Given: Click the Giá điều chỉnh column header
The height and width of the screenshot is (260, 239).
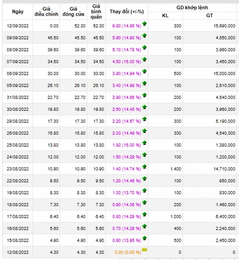Looking at the screenshot, I should click(x=46, y=12).
